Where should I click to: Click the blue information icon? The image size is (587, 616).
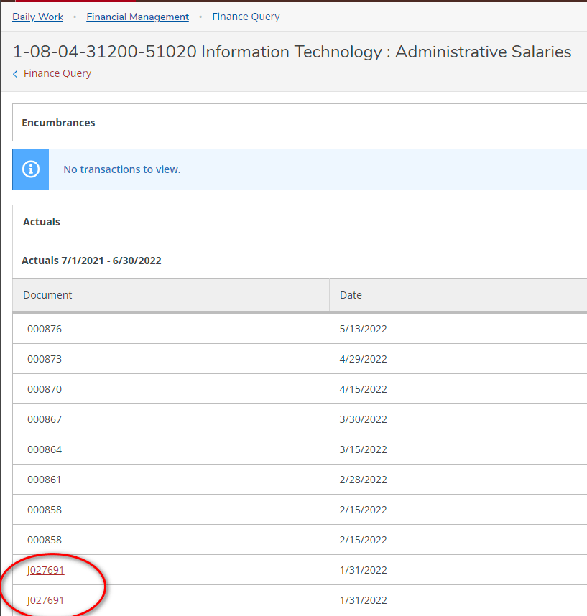pyautogui.click(x=29, y=169)
